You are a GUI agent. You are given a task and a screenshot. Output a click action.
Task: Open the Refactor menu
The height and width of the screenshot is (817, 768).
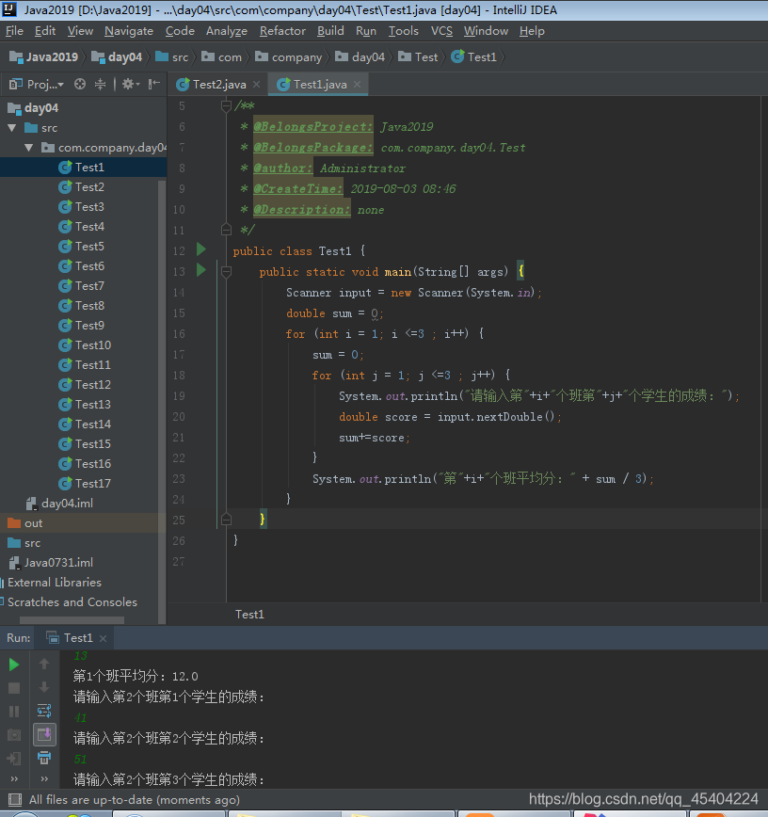click(x=283, y=31)
